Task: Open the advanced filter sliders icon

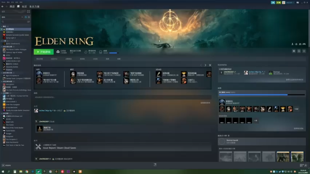Action: [28, 22]
